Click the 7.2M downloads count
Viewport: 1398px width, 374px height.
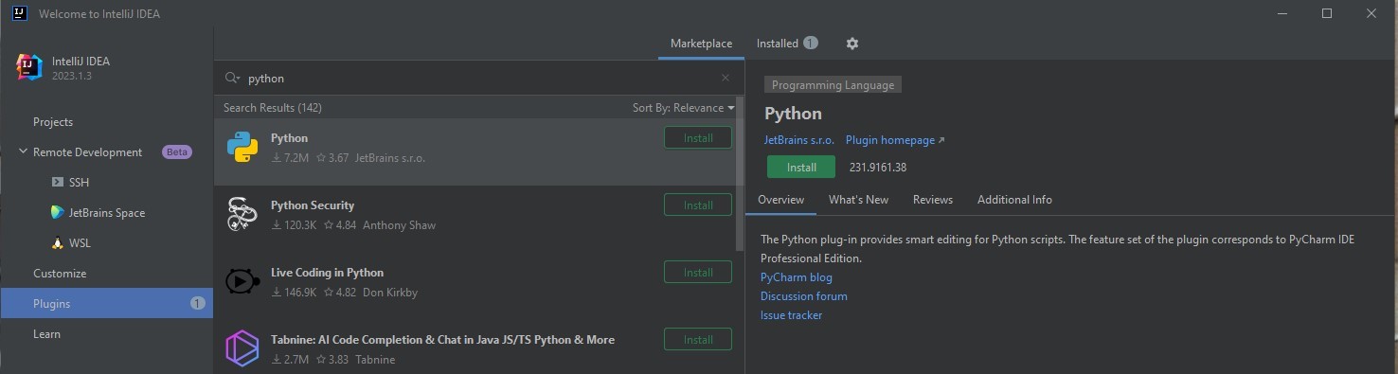tap(290, 158)
